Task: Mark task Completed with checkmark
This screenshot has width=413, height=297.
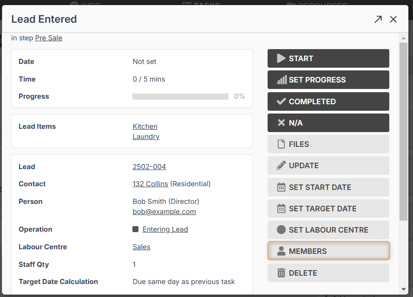Action: [x=328, y=101]
